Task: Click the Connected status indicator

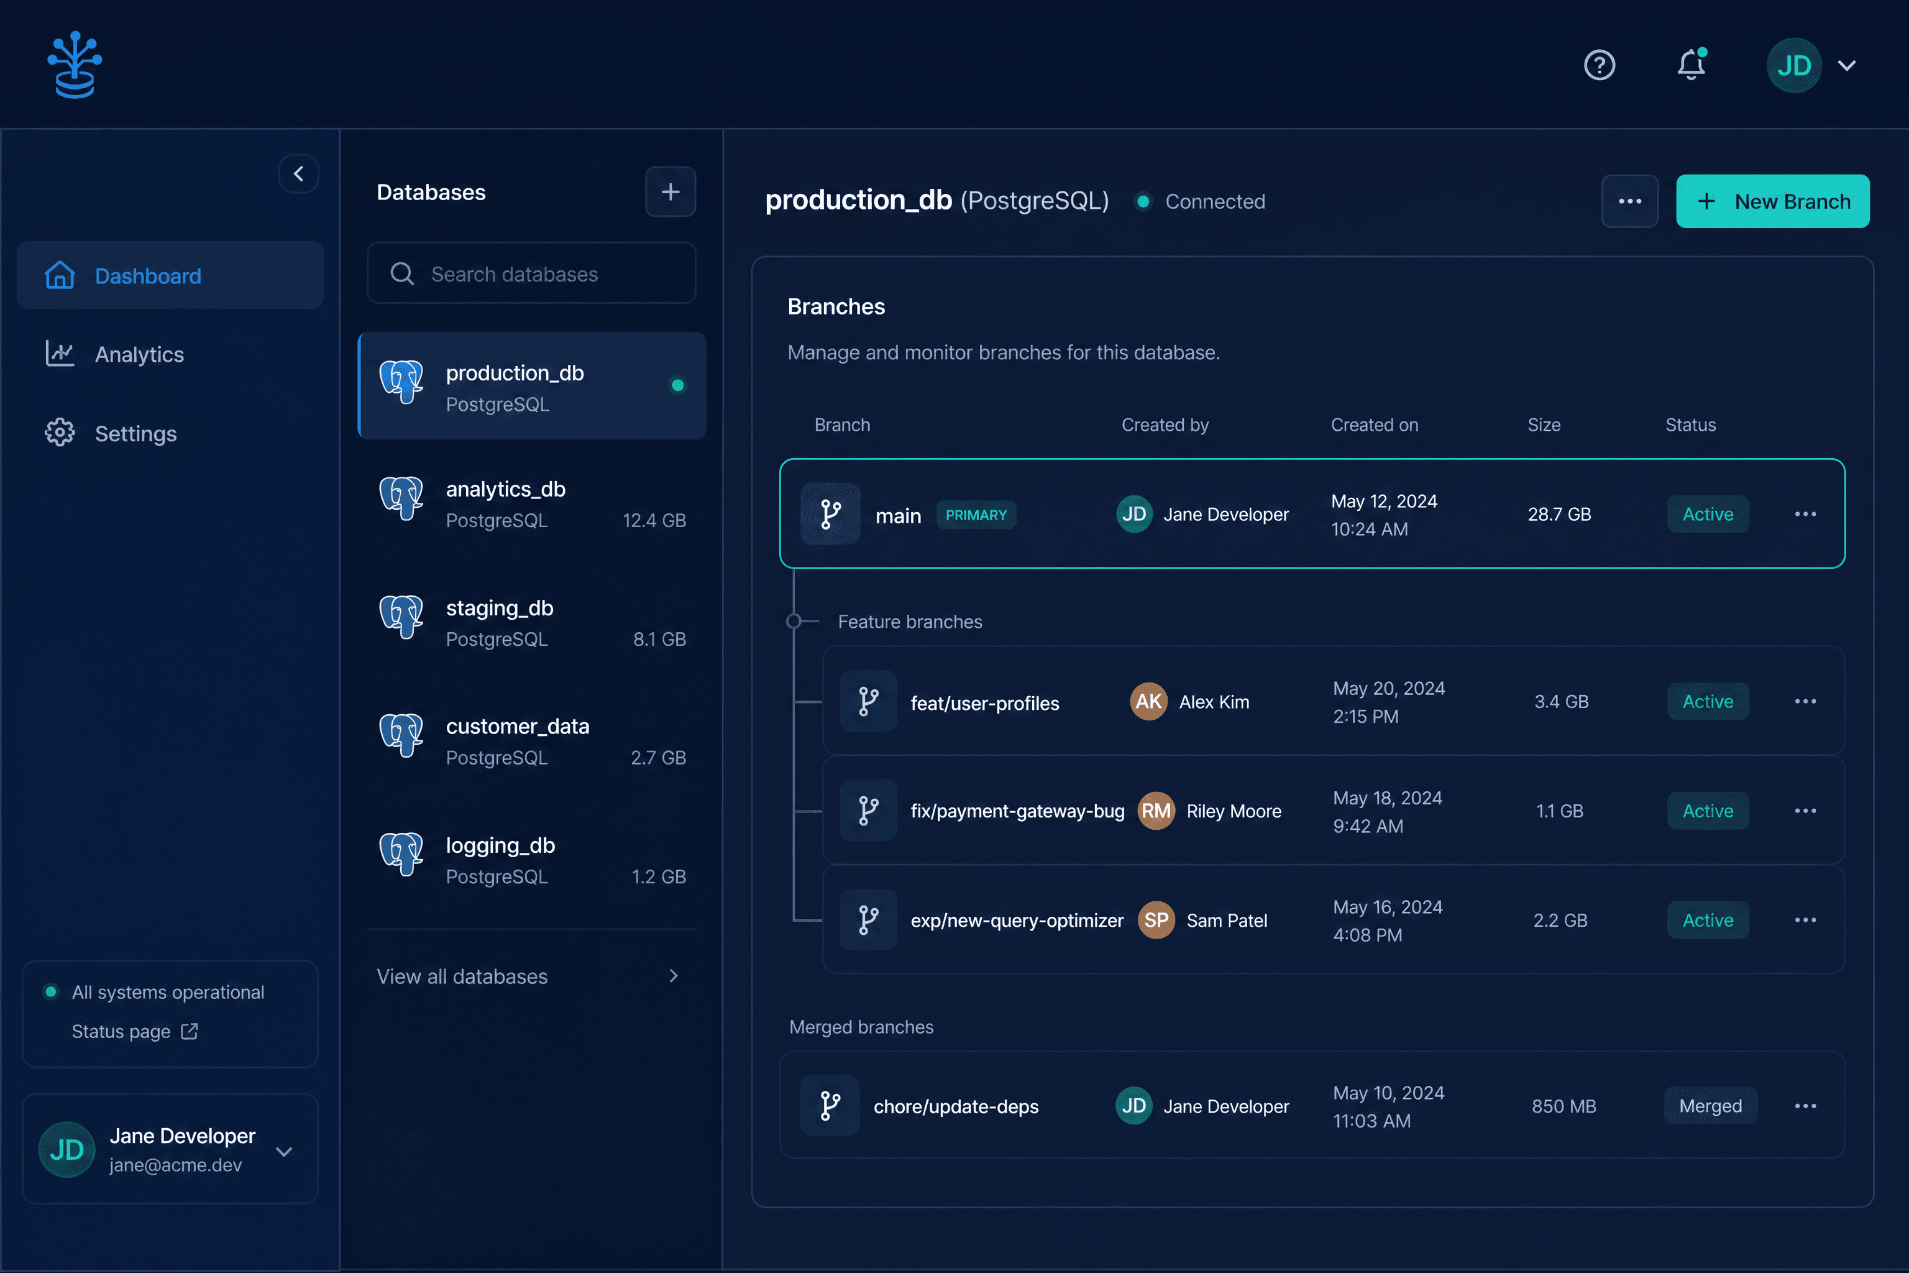Action: pyautogui.click(x=1201, y=201)
